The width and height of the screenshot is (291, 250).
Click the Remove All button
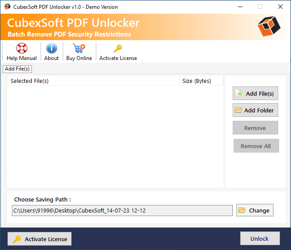[256, 146]
